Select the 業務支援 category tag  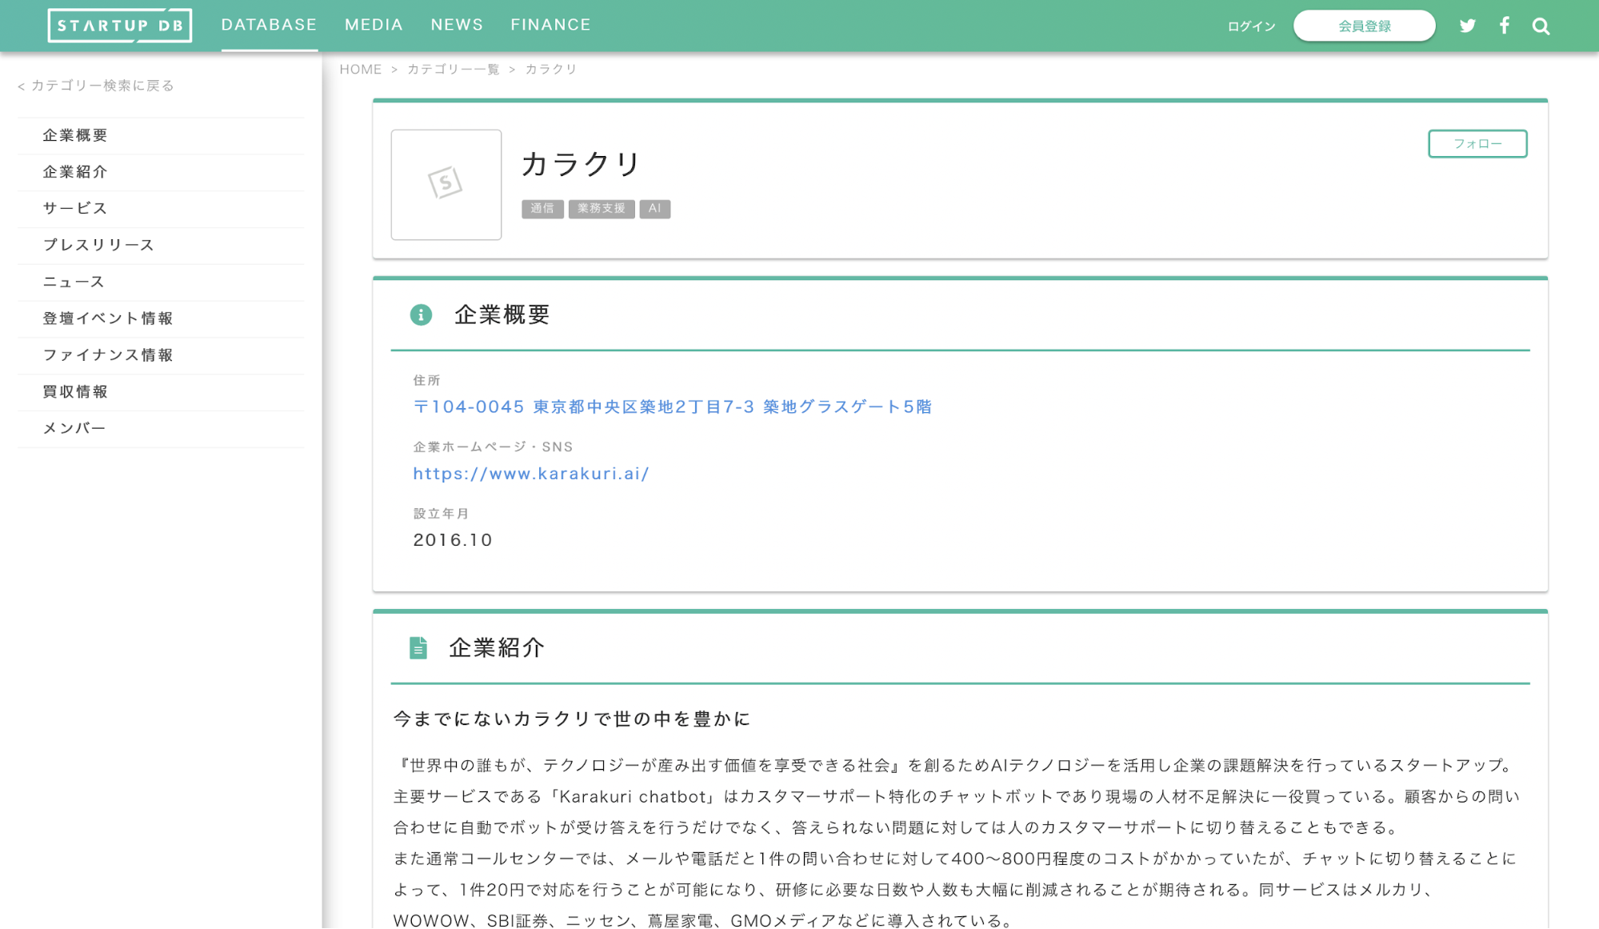602,209
